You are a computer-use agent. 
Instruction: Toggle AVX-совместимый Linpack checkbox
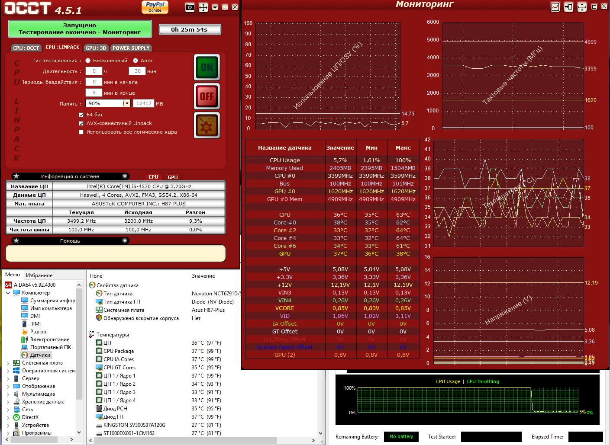(x=81, y=123)
